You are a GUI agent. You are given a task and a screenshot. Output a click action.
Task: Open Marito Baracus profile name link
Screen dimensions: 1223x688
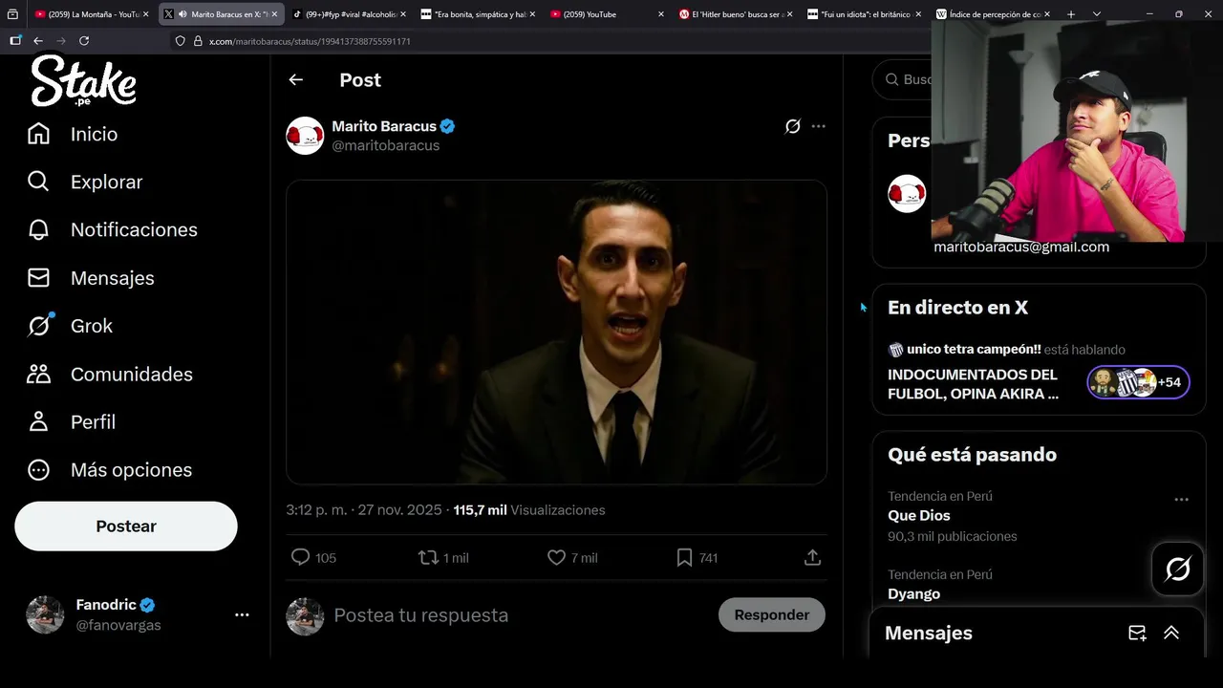click(384, 126)
